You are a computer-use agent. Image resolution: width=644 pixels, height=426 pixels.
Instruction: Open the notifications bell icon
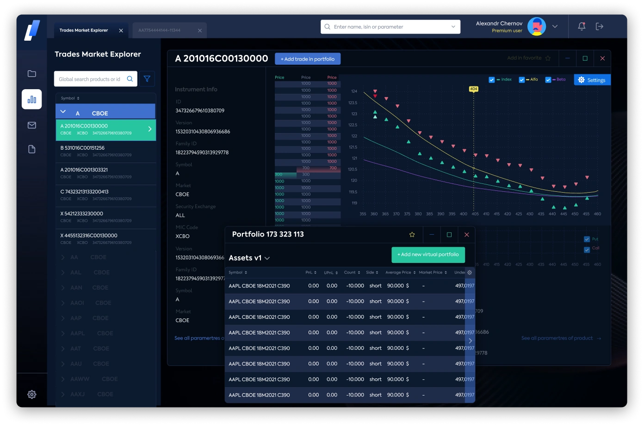(582, 26)
